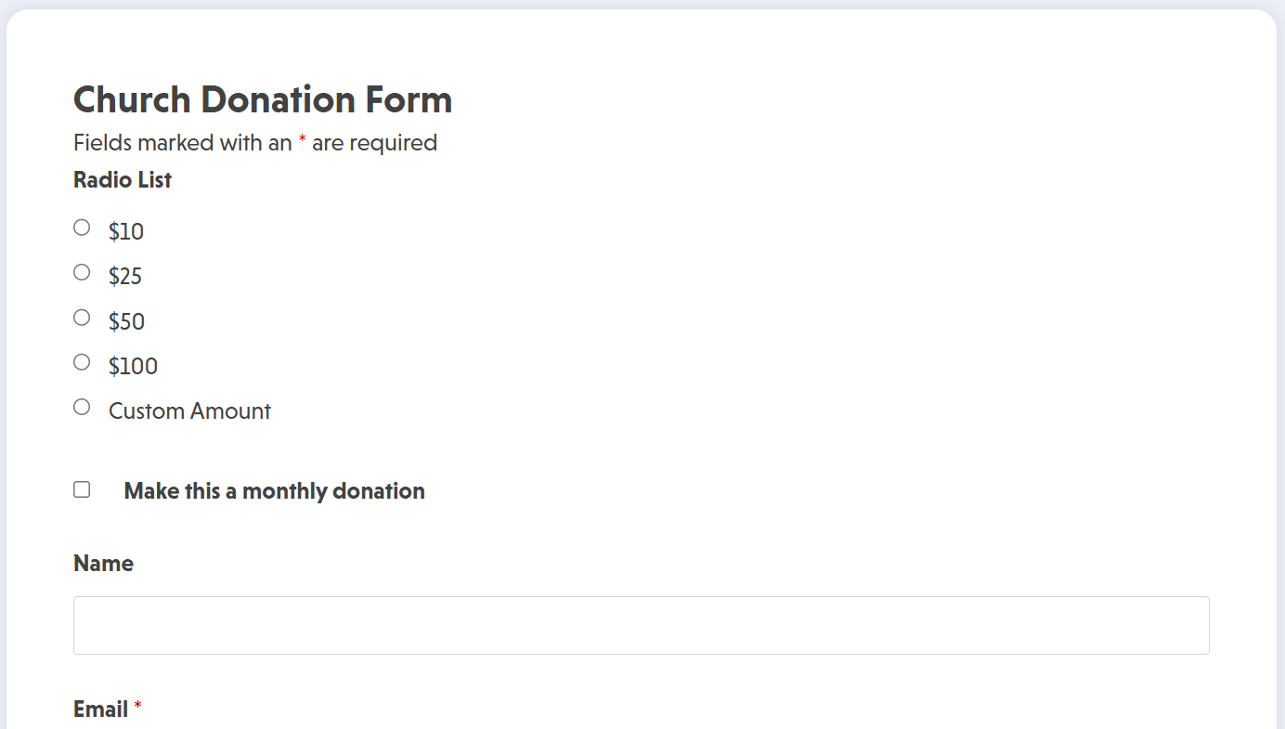Click the "$10" option label text
This screenshot has height=729, width=1285.
pos(126,231)
